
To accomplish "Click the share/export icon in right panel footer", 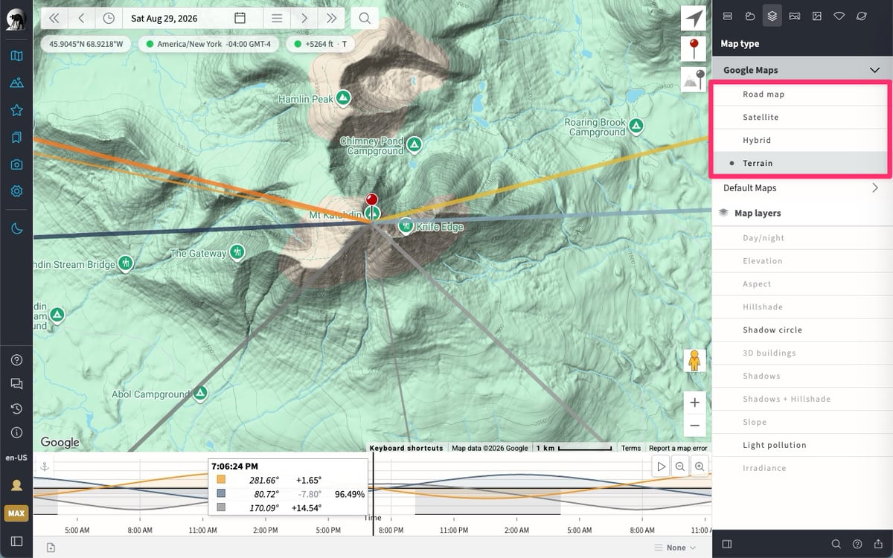I will click(x=878, y=544).
